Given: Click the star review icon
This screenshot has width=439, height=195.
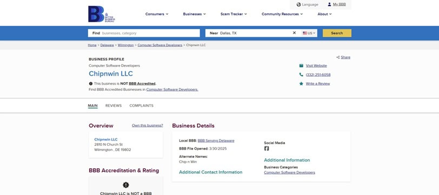Looking at the screenshot, I should pos(301,84).
